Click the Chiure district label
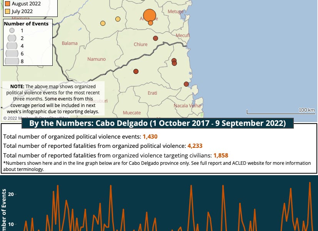Image resolution: width=318 pixels, height=231 pixels. 140,44
